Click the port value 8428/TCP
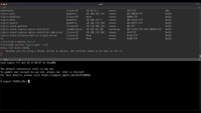201x113 pixels. tap(132, 35)
